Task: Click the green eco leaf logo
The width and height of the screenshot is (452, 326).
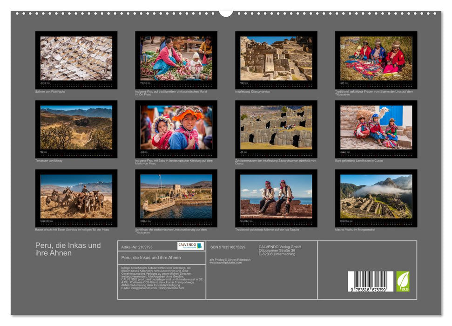Action: (x=403, y=281)
